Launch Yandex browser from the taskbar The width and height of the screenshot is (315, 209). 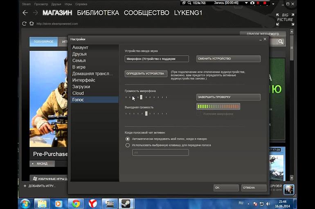93,203
